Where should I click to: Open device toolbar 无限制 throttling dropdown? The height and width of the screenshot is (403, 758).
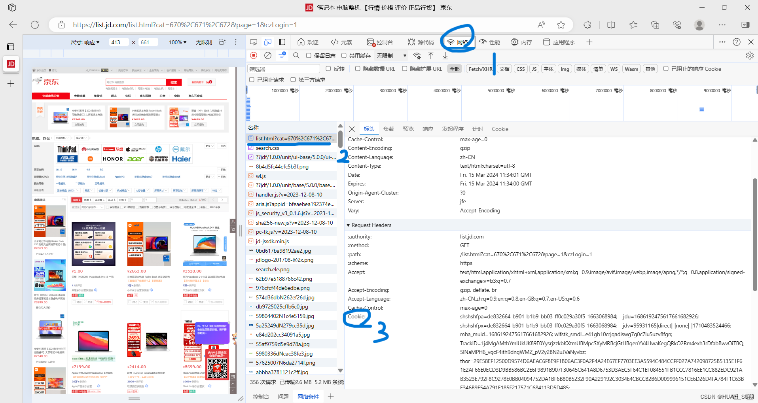(204, 42)
